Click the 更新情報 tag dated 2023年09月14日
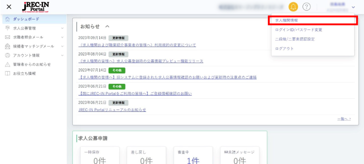This screenshot has width=364, height=164. coord(118,38)
